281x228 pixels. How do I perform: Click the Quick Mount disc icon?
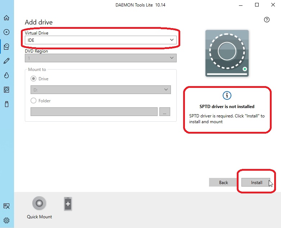(x=39, y=203)
